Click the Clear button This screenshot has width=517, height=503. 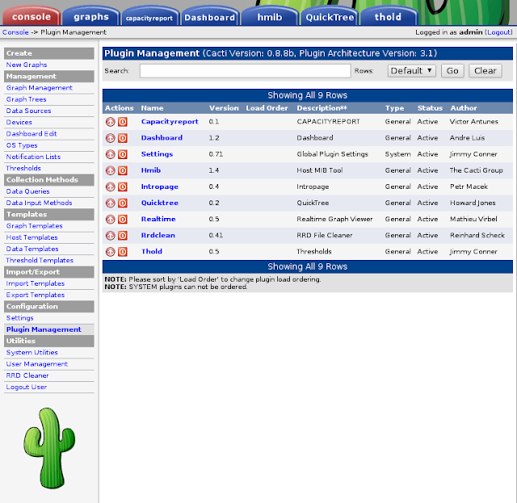point(485,71)
